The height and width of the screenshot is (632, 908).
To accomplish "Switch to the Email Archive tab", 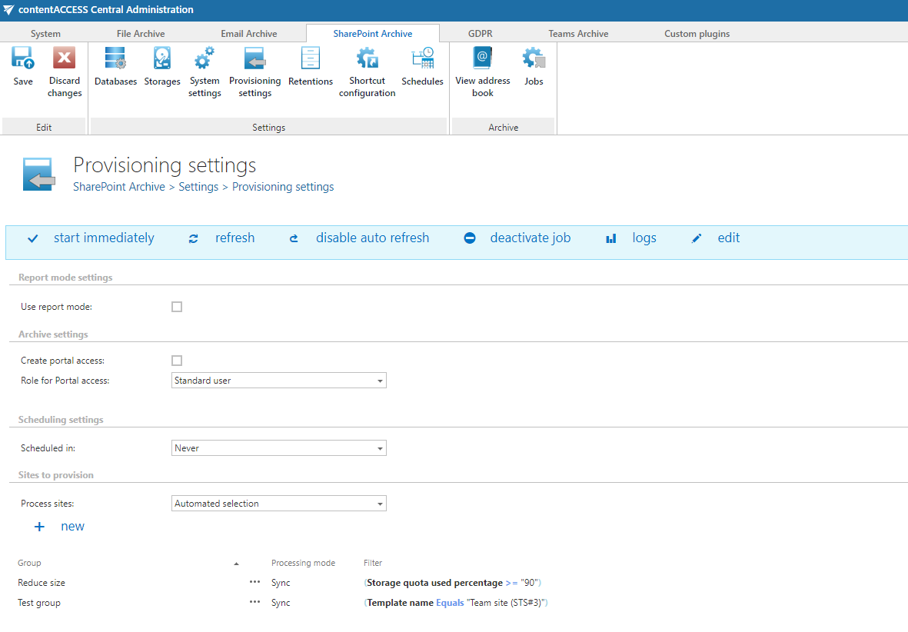I will pos(248,33).
